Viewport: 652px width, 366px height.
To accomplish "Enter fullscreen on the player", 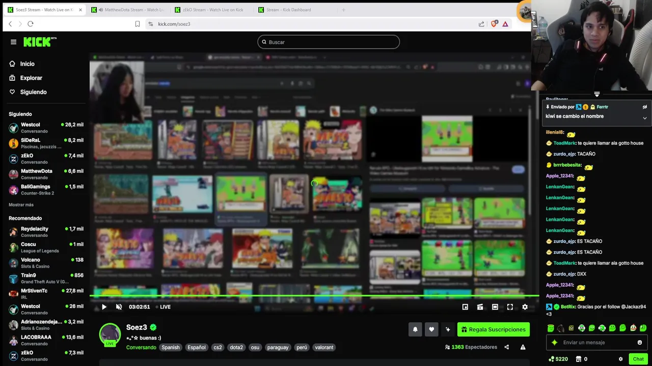I will point(510,307).
